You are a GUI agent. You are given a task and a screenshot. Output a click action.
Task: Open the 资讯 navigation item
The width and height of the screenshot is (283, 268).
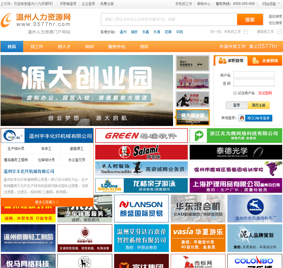[144, 46]
